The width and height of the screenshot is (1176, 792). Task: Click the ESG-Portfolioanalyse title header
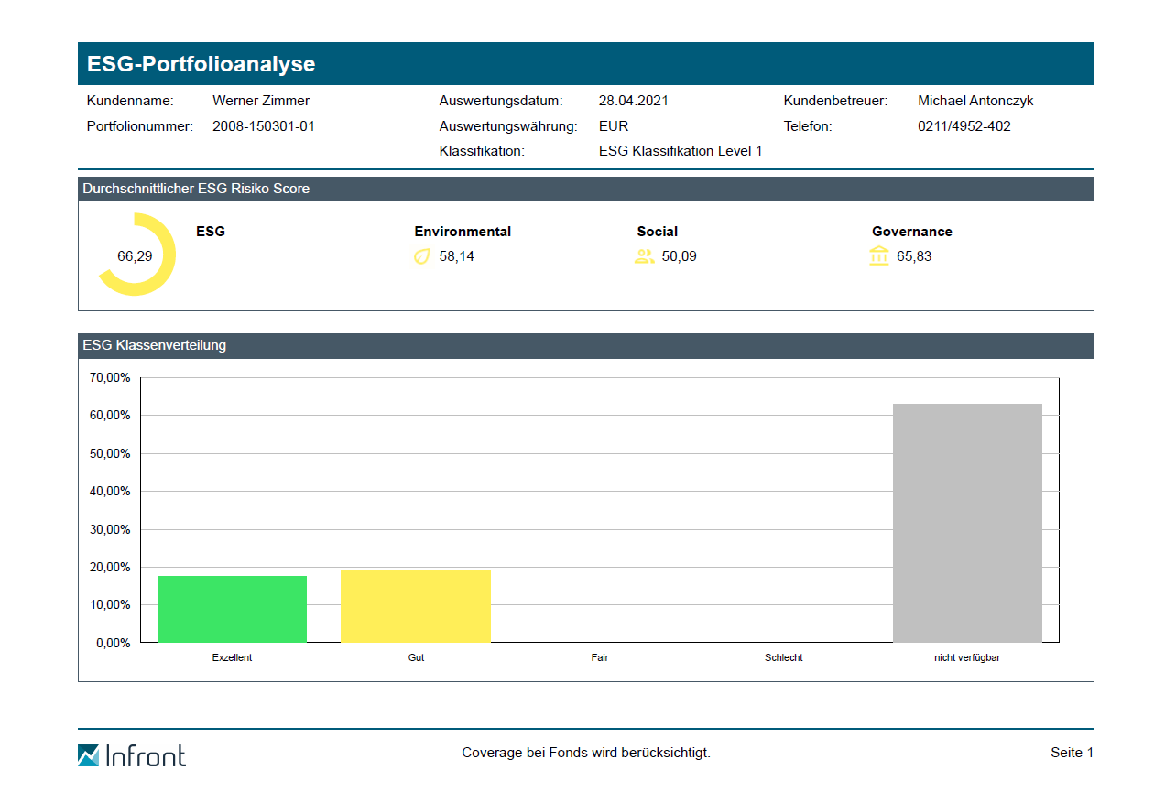click(x=201, y=64)
